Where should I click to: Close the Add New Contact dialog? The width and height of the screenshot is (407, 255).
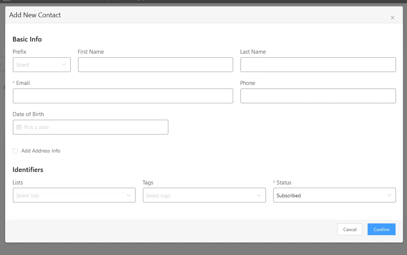tap(393, 18)
